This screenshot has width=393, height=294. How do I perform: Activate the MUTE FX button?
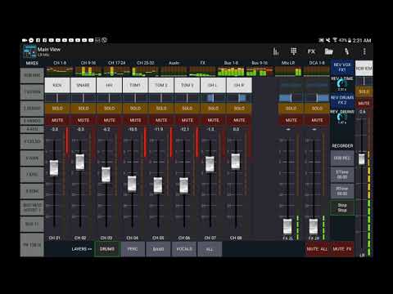(x=342, y=249)
